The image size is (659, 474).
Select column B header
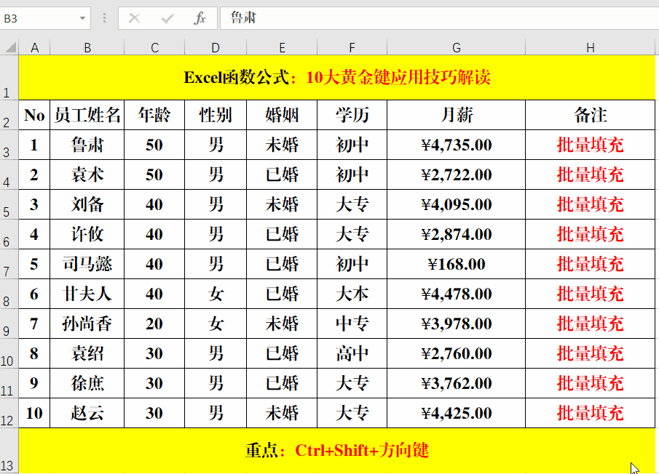[x=87, y=47]
